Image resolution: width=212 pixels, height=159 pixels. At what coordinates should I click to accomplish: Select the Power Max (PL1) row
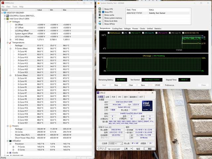click(x=46, y=135)
